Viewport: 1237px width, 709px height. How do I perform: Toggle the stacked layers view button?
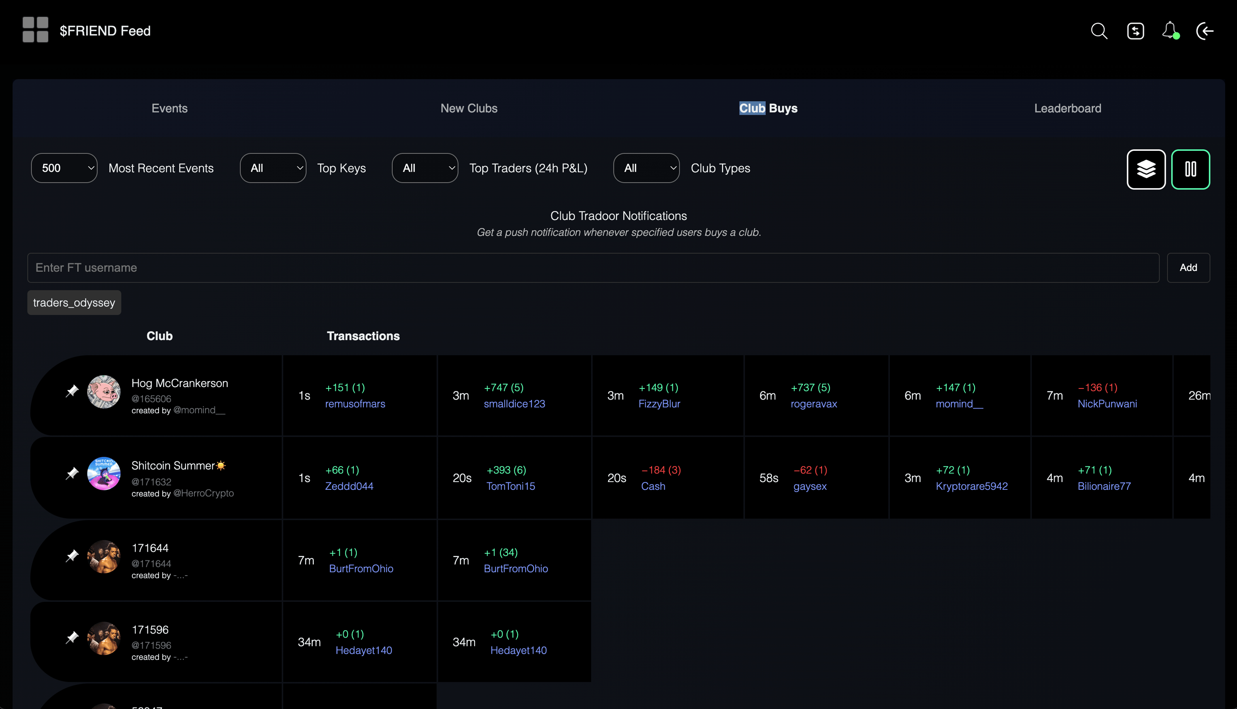[1146, 169]
